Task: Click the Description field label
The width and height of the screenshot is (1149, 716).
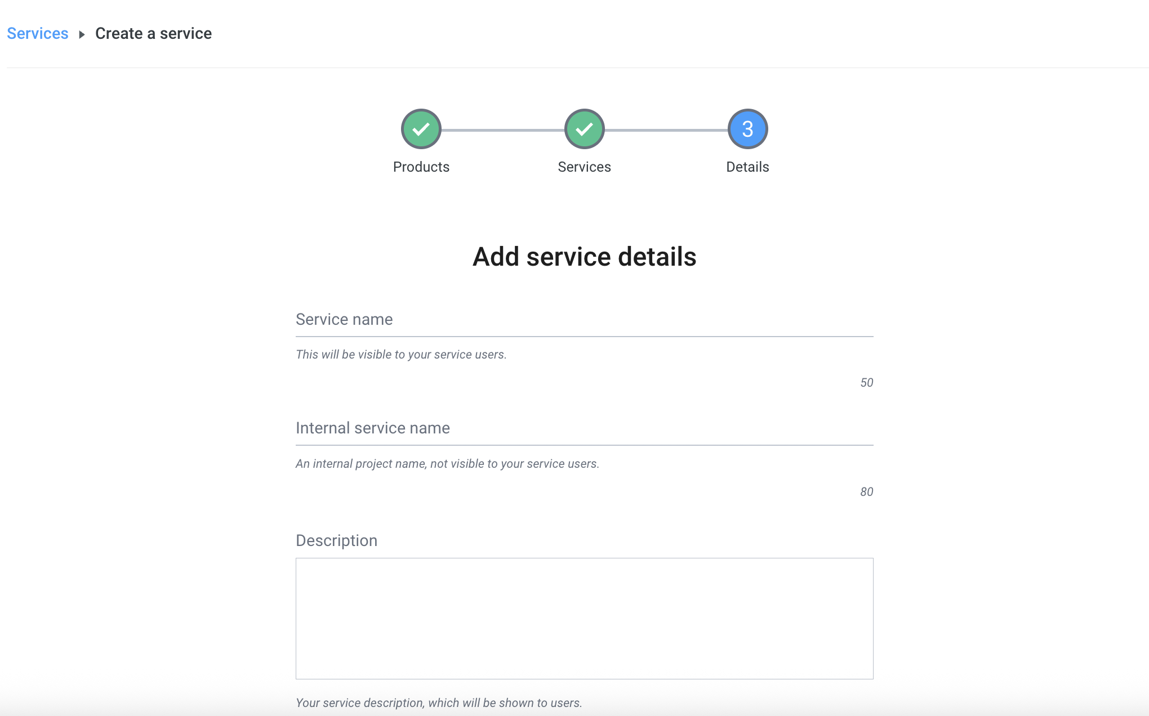Action: pos(336,540)
